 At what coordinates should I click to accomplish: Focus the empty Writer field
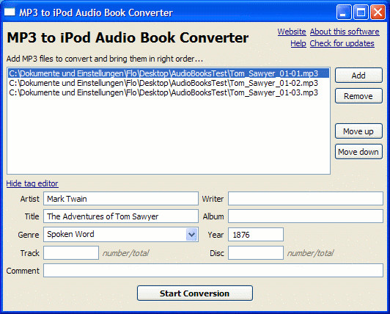point(306,199)
